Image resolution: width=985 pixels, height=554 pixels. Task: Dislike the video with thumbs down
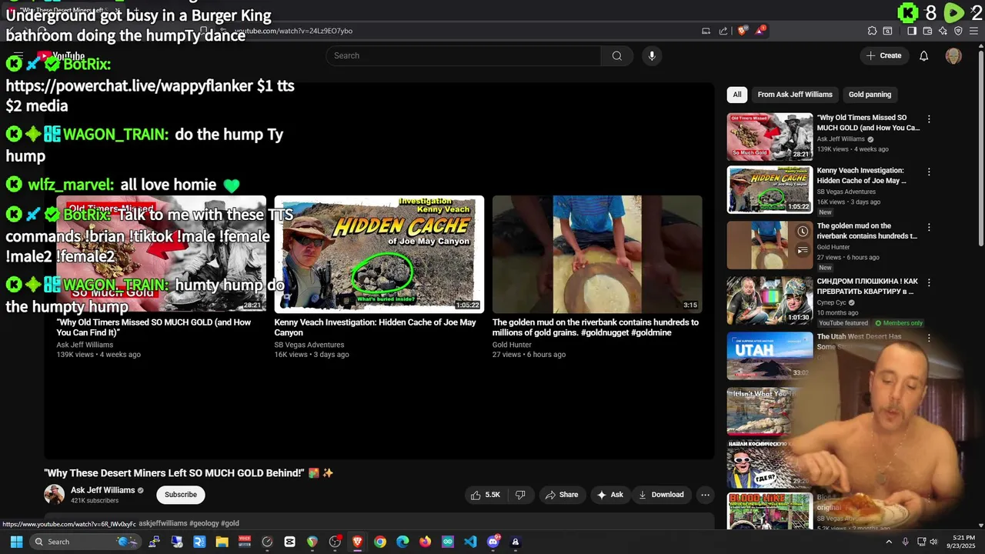pyautogui.click(x=520, y=495)
